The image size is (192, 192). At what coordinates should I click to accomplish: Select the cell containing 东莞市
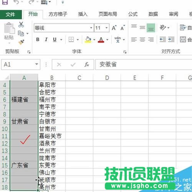coord(52,165)
